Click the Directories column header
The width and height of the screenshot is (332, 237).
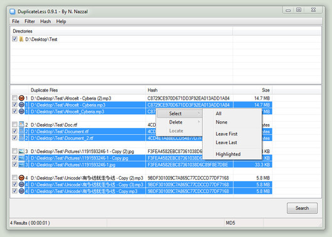click(x=122, y=31)
